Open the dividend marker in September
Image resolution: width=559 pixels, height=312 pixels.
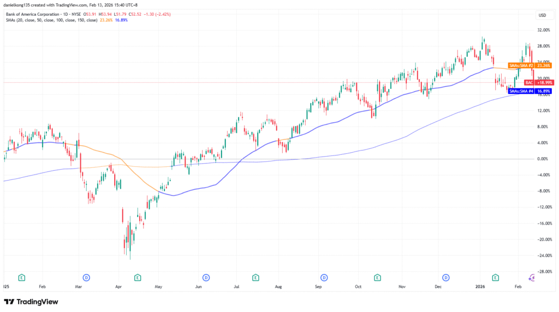click(x=324, y=277)
